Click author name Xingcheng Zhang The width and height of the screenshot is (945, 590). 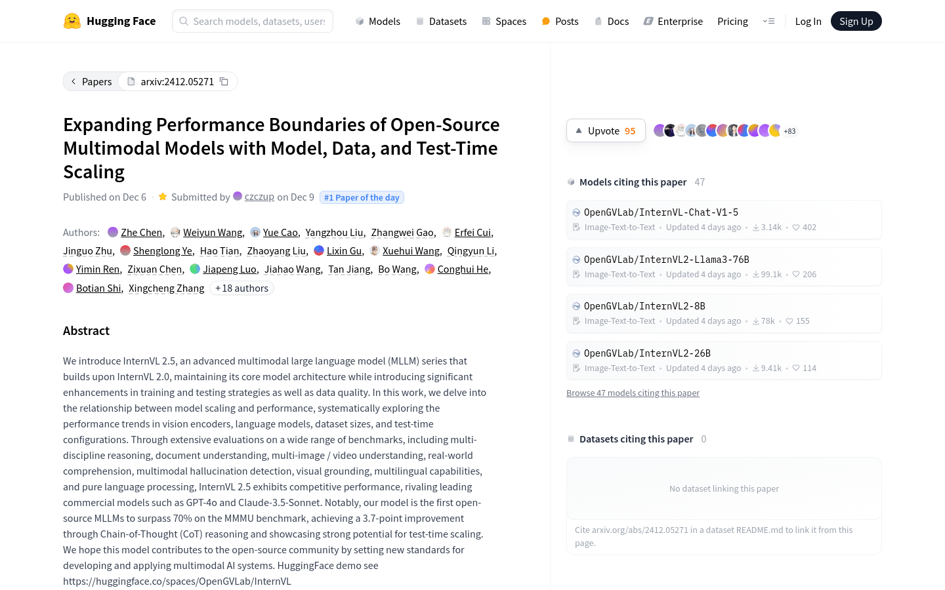(x=167, y=288)
